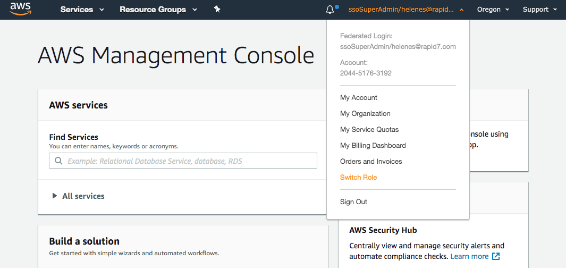The height and width of the screenshot is (268, 566).
Task: Click the pin shortcuts icon
Action: [x=217, y=9]
